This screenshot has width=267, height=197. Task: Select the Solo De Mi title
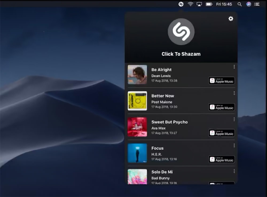pyautogui.click(x=162, y=172)
